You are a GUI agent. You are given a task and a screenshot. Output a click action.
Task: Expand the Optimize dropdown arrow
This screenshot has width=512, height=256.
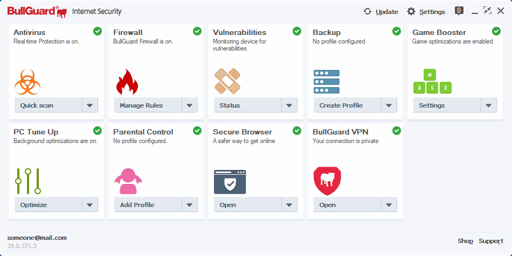[90, 205]
